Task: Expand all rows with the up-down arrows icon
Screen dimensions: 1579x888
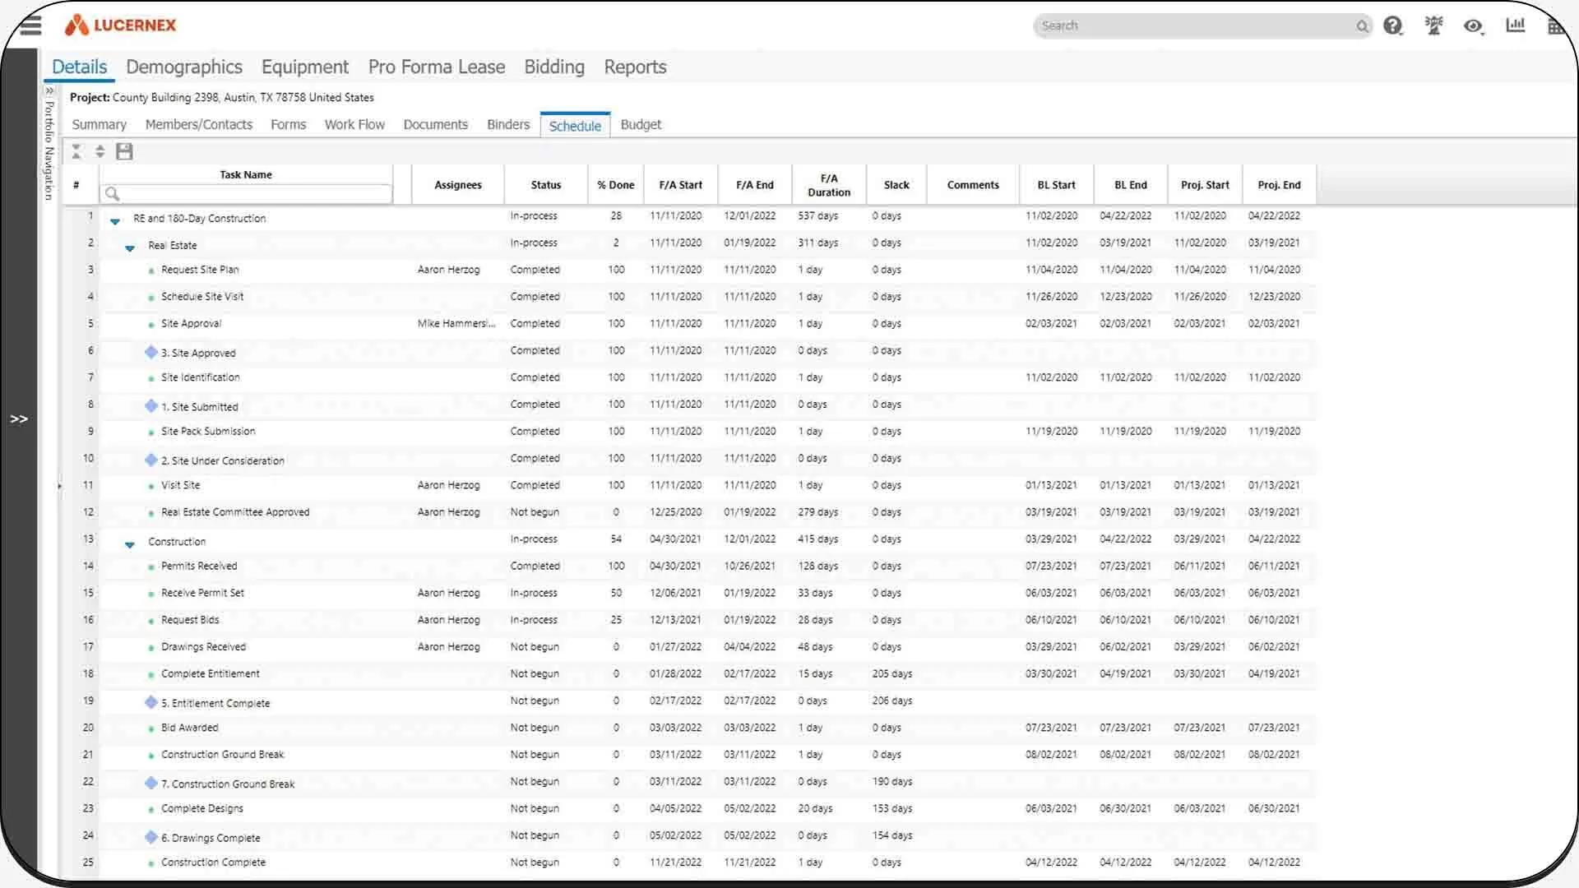Action: click(x=100, y=151)
